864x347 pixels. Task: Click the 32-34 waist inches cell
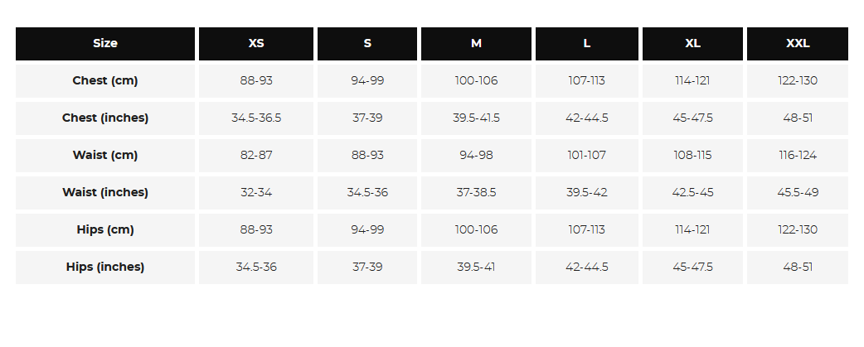(x=256, y=193)
